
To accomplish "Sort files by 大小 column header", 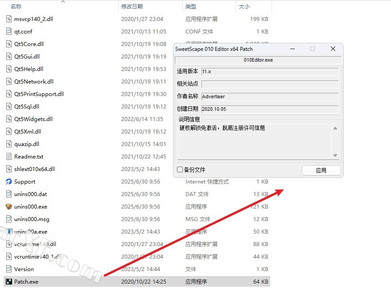I will pyautogui.click(x=244, y=7).
